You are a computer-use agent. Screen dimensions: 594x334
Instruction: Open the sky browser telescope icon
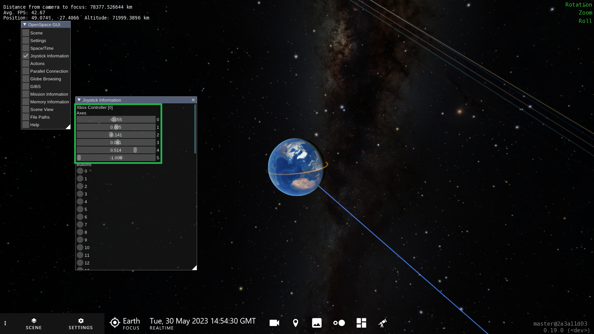click(383, 323)
